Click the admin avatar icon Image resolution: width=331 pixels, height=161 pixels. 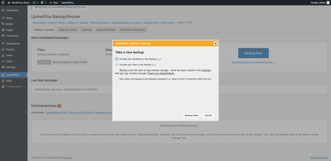tap(328, 3)
